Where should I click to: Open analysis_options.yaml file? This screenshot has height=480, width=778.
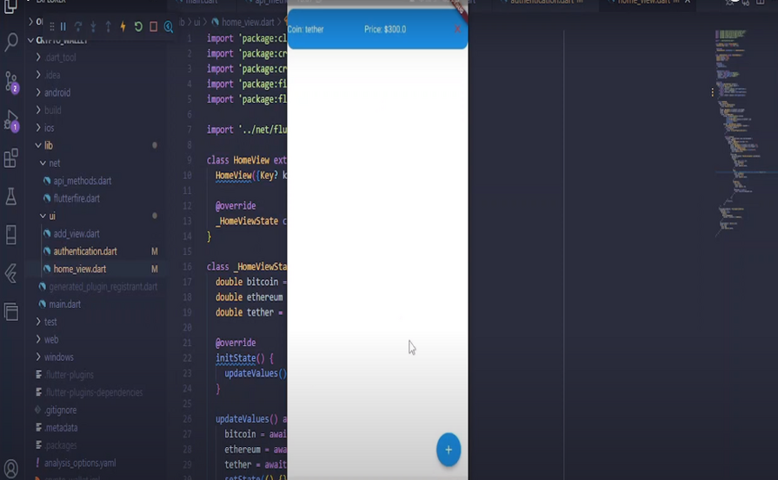click(x=80, y=463)
